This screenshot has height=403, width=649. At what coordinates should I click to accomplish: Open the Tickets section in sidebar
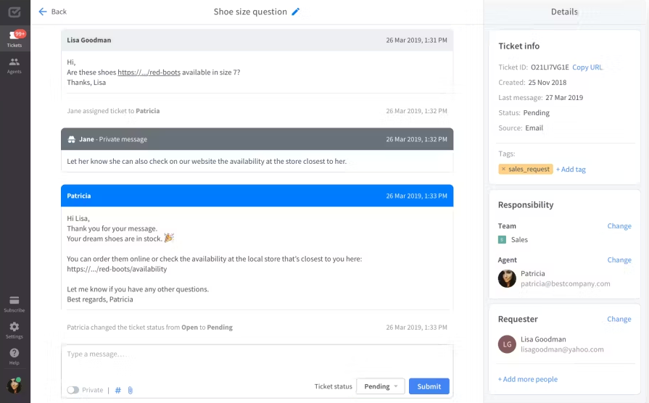coord(15,38)
